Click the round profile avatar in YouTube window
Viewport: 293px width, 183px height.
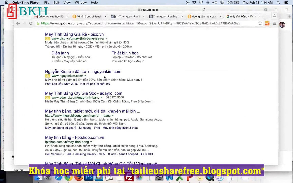(282, 24)
